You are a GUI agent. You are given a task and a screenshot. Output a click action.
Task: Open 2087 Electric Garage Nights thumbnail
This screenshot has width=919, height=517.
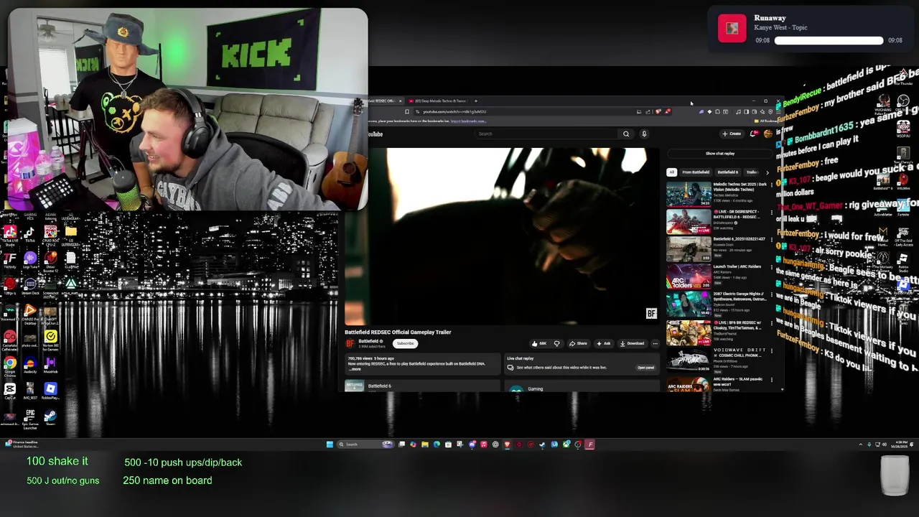pyautogui.click(x=689, y=304)
